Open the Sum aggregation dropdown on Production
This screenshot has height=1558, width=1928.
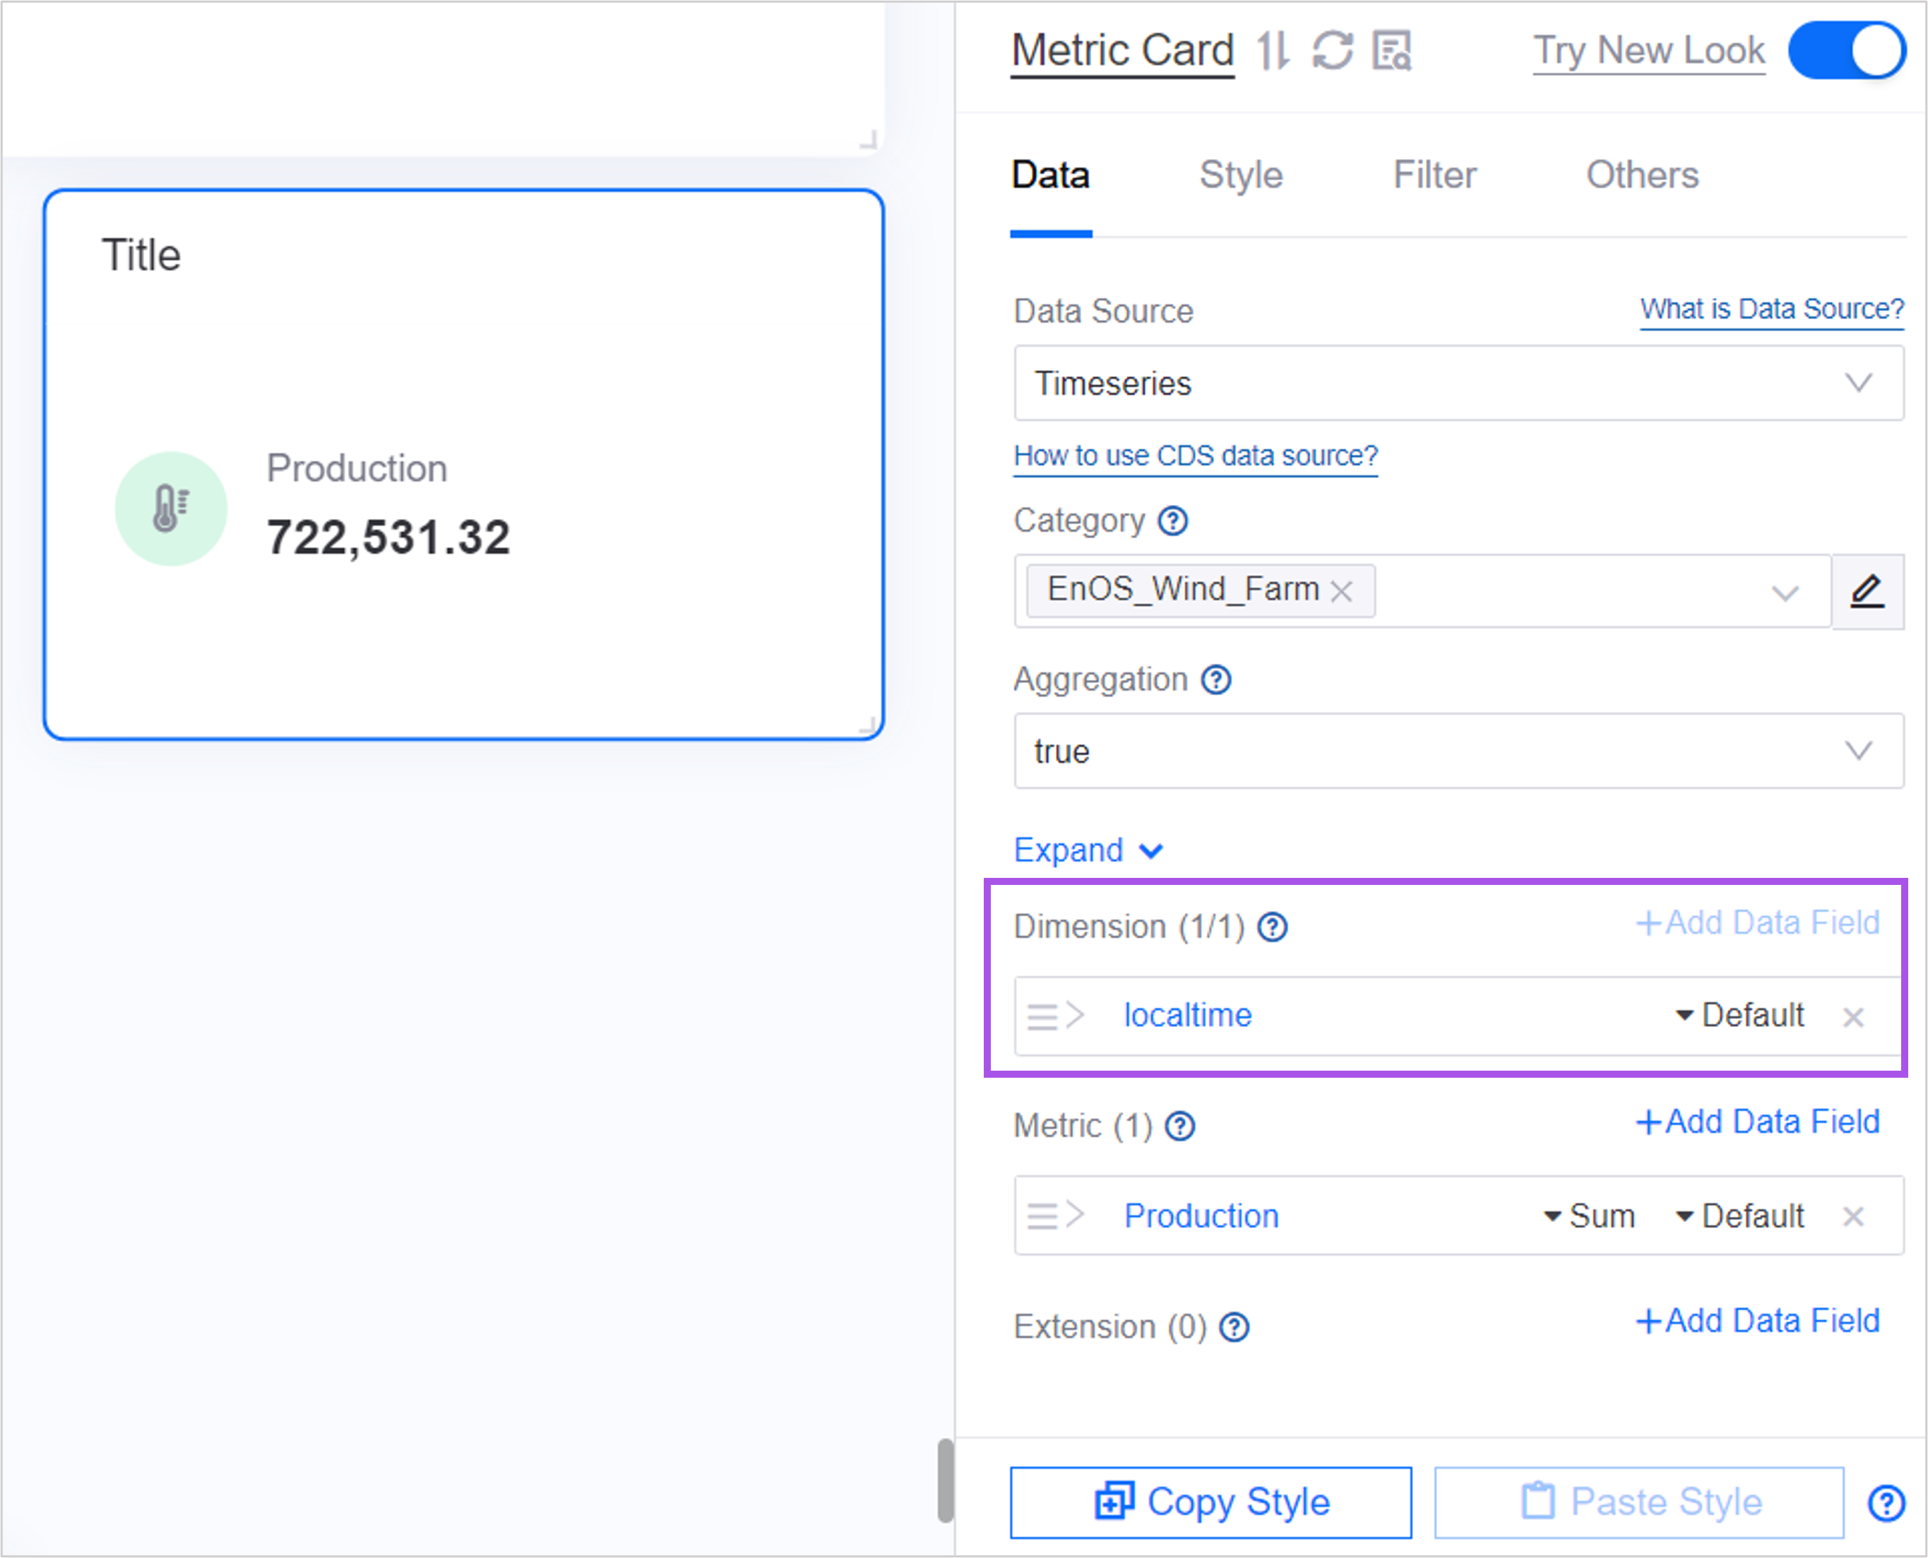(1590, 1216)
